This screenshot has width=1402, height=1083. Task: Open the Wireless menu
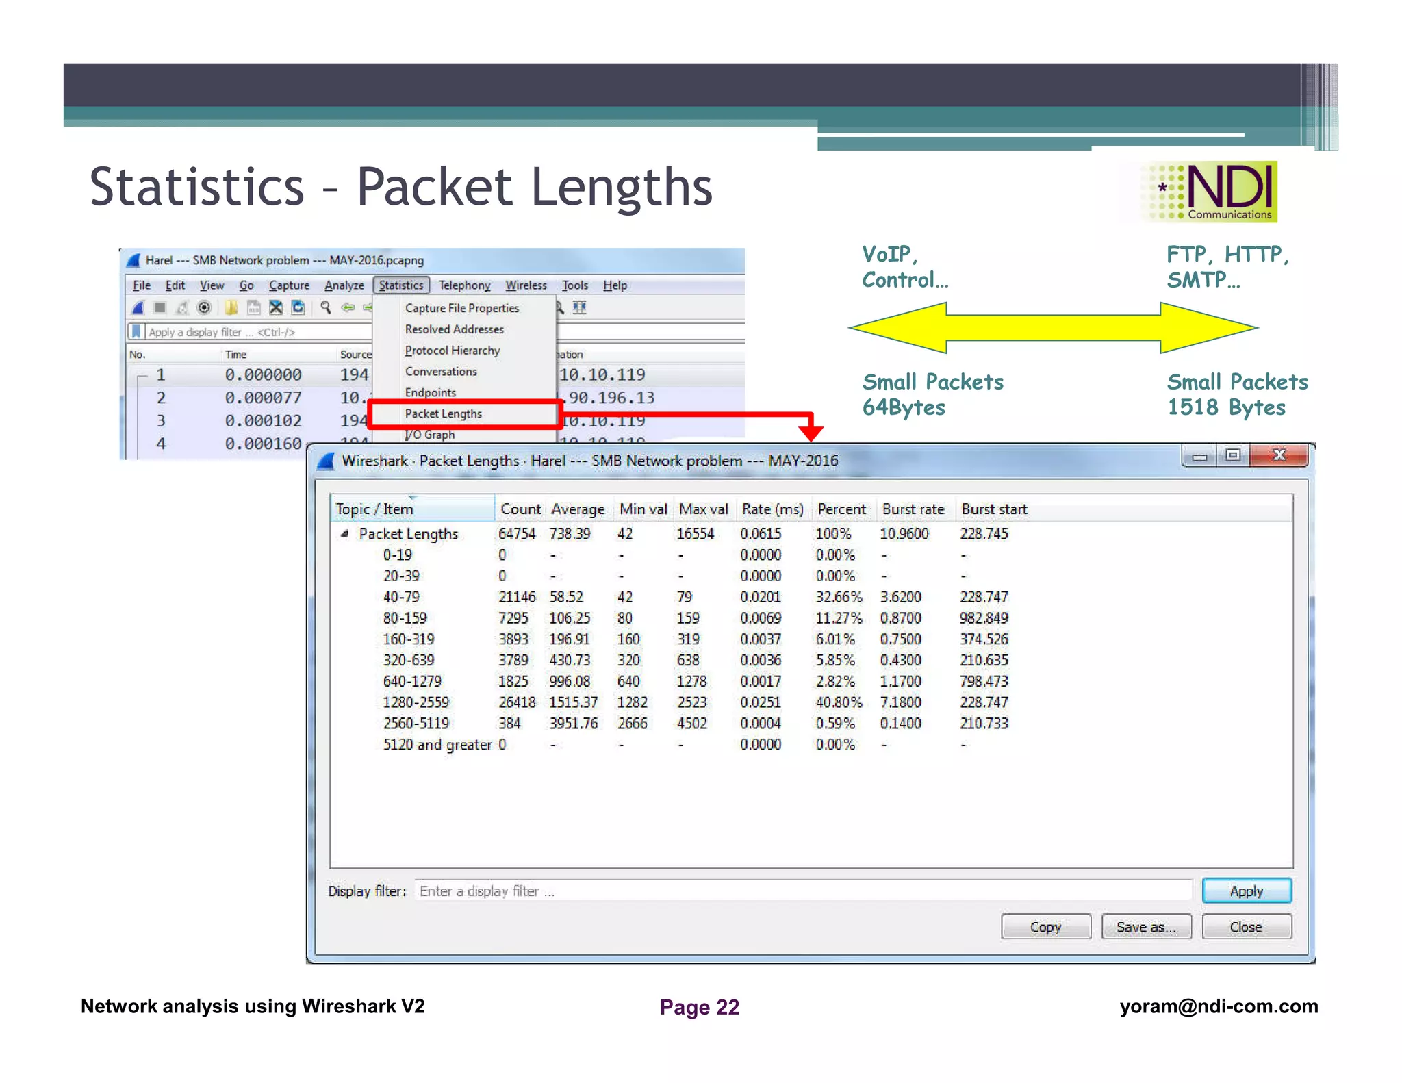(526, 285)
